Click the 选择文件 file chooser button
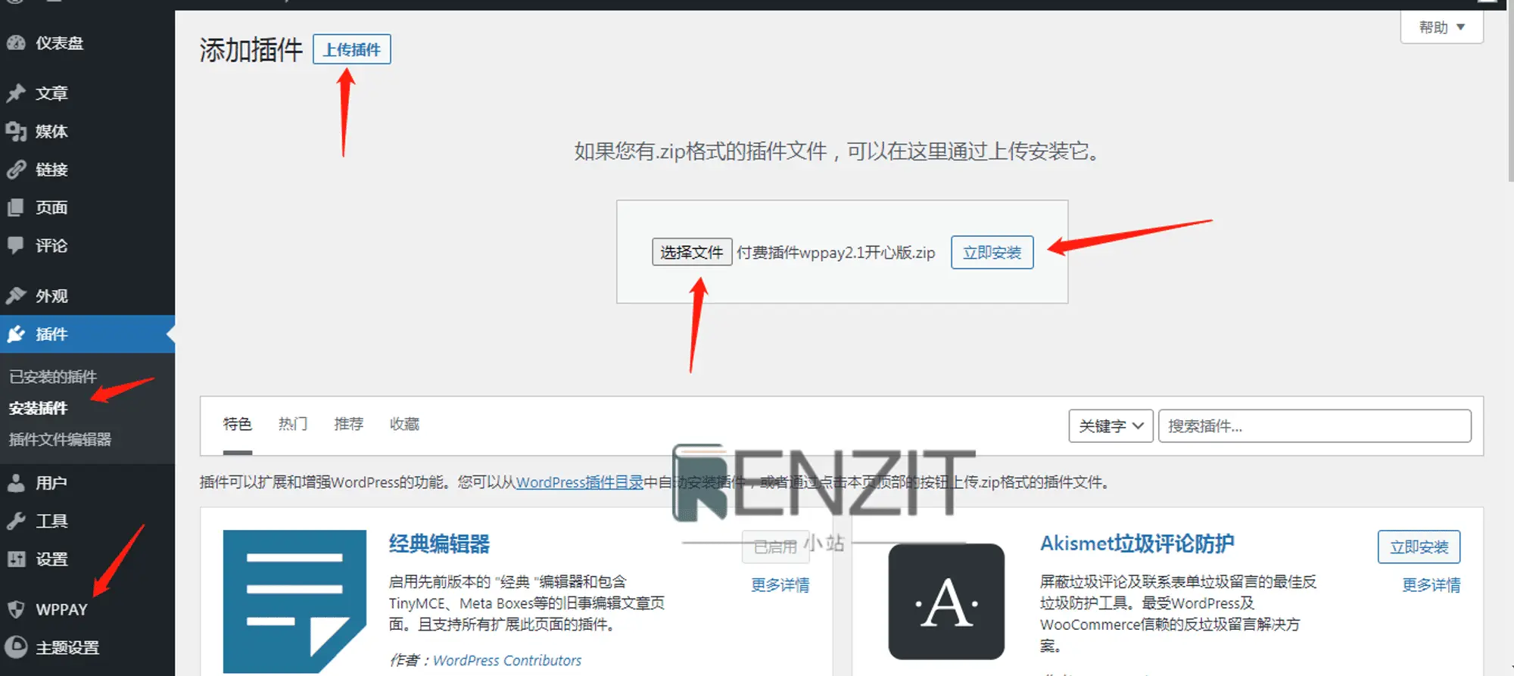 pyautogui.click(x=691, y=252)
